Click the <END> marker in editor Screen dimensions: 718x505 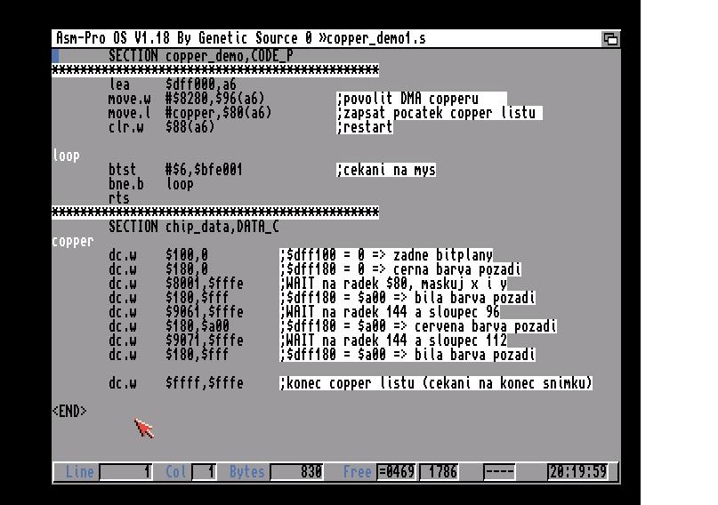pyautogui.click(x=69, y=412)
